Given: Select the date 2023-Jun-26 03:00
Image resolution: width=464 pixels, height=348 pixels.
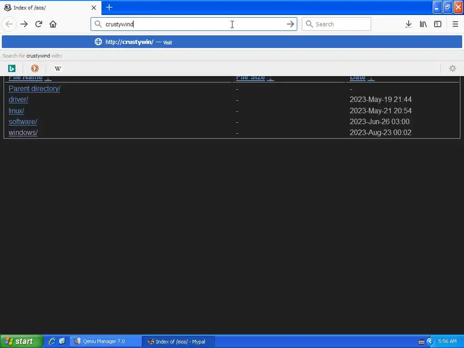Looking at the screenshot, I should click(x=380, y=121).
